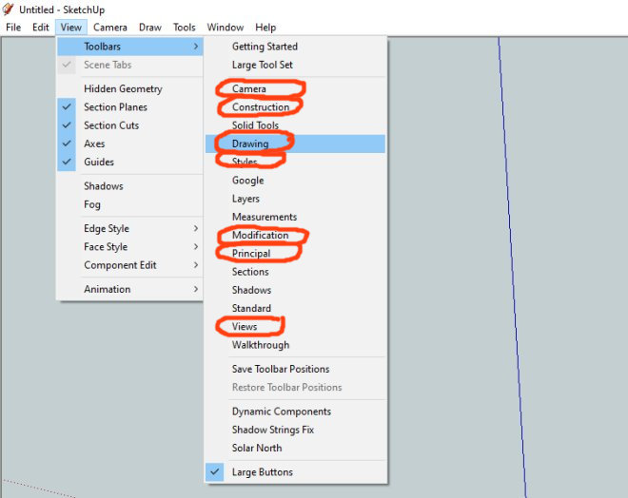Enable the Views toolbar

[x=296, y=327]
